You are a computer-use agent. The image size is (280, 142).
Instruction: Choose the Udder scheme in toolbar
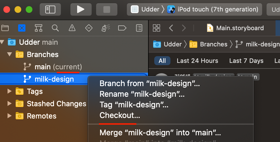pos(145,9)
